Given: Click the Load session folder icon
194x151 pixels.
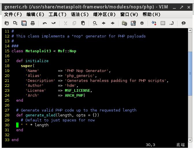Looking at the screenshot, I should click(x=124, y=23).
